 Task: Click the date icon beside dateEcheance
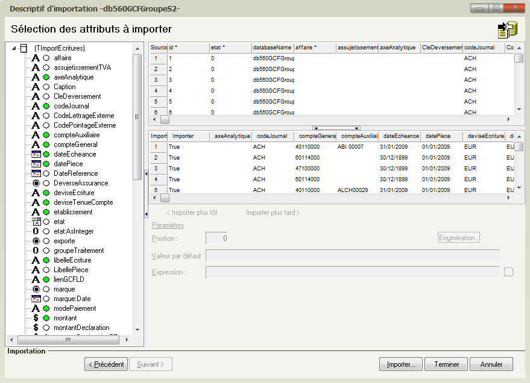click(x=36, y=154)
